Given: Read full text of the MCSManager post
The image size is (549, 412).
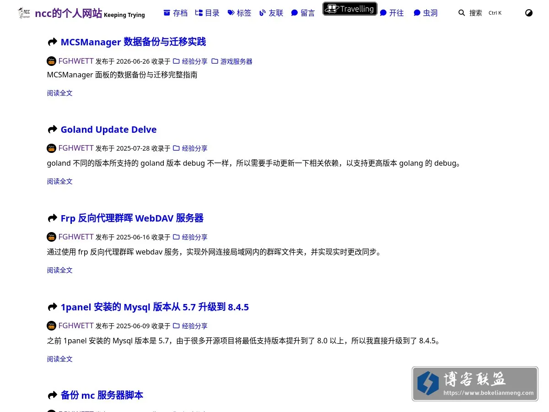Looking at the screenshot, I should click(60, 93).
